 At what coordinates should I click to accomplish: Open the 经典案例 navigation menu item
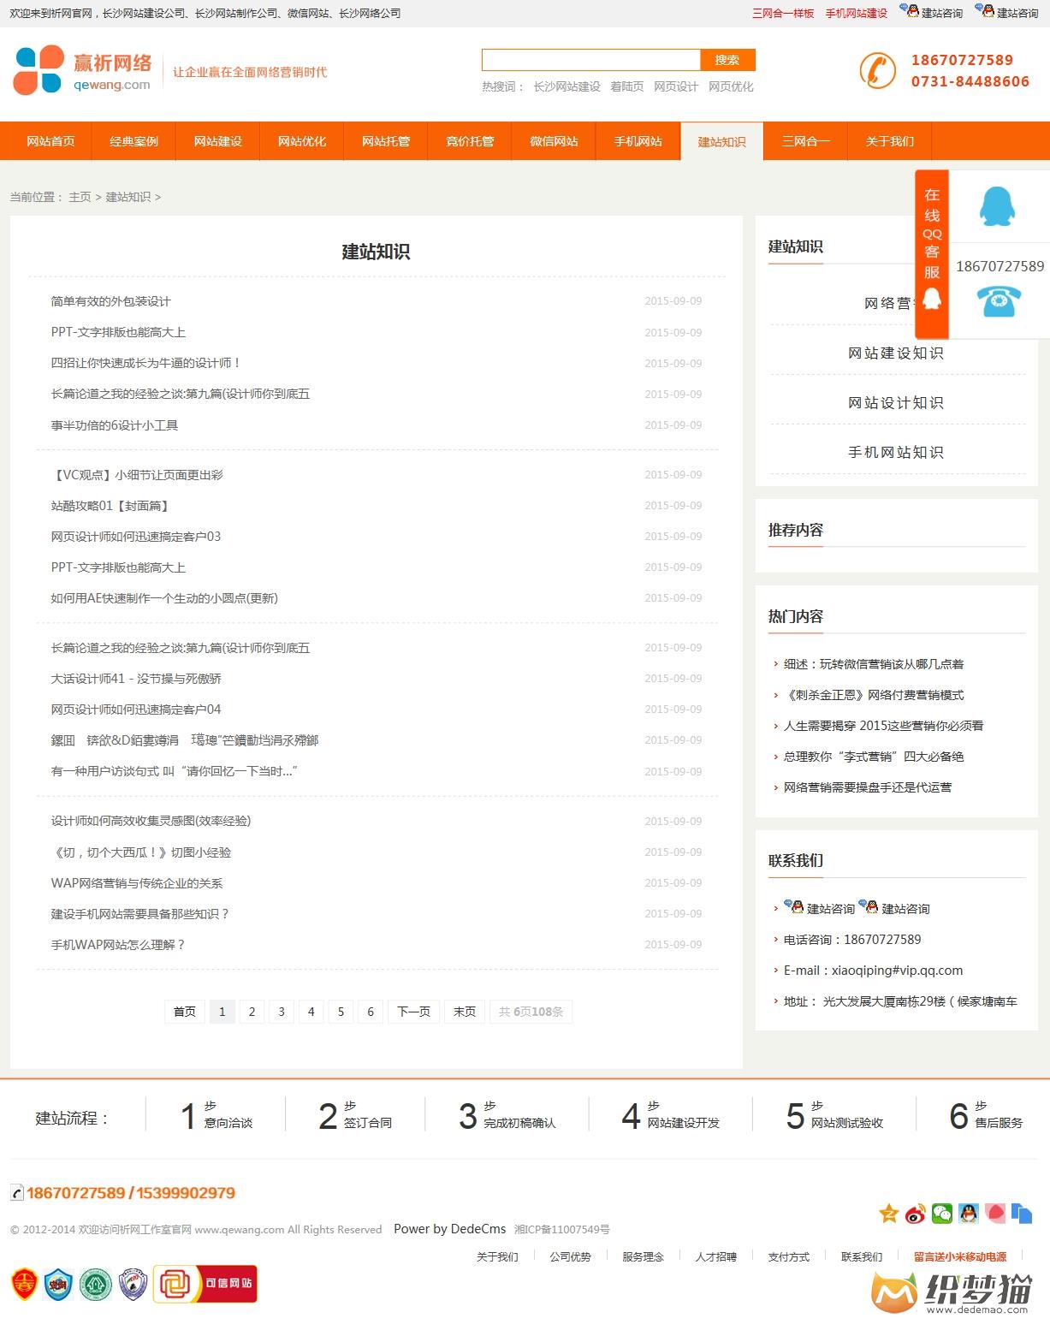[133, 141]
